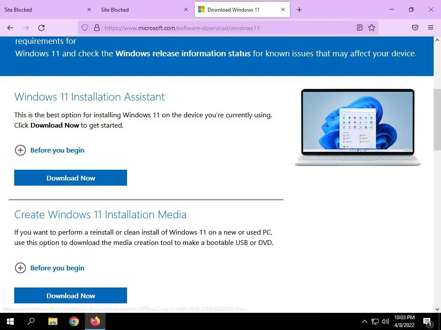Click the Firefox taskbar icon
Image resolution: width=441 pixels, height=330 pixels.
click(95, 321)
